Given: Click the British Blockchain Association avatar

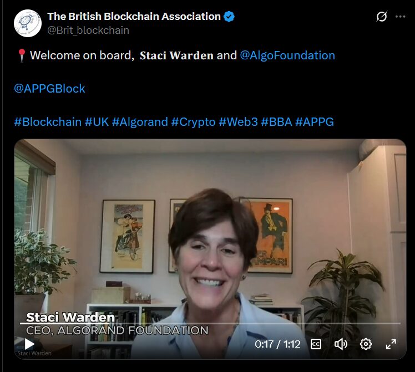Looking at the screenshot, I should [28, 23].
